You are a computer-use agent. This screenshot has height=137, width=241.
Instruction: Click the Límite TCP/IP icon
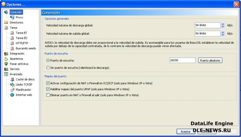(x=12, y=85)
